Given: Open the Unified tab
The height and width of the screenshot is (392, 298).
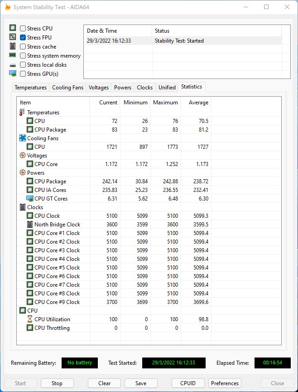Looking at the screenshot, I should [167, 88].
